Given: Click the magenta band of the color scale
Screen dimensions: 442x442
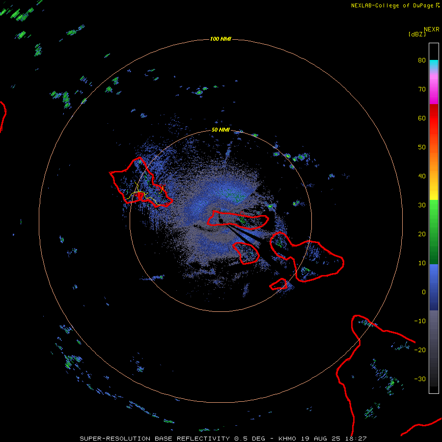Looking at the screenshot, I should tap(434, 93).
